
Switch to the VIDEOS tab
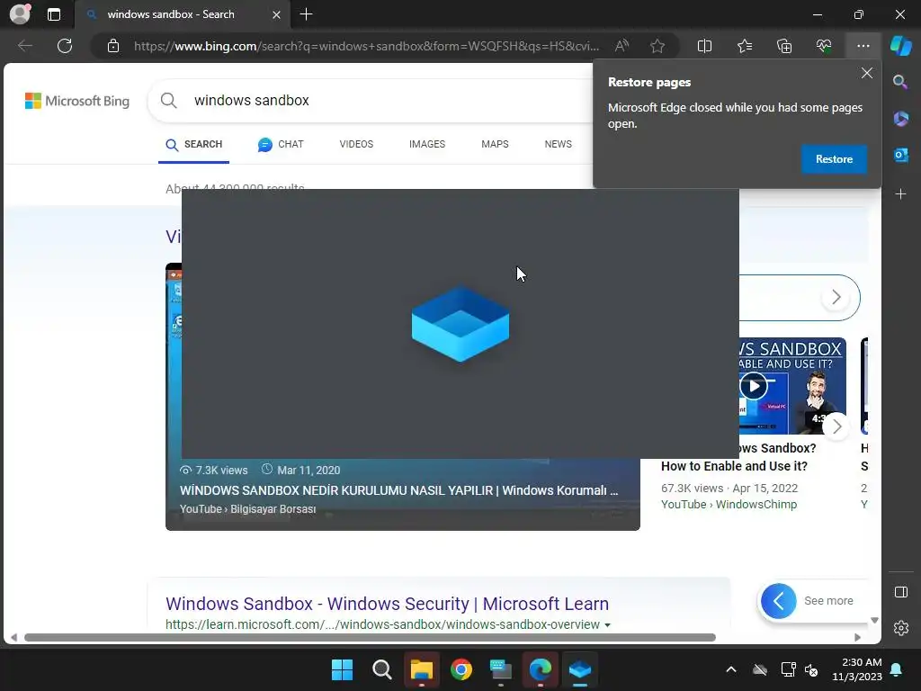coord(356,145)
